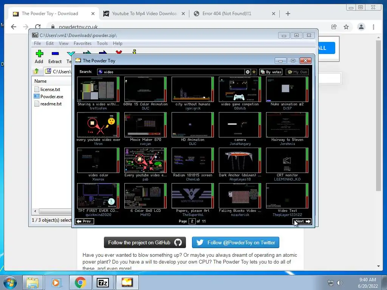The height and width of the screenshot is (290, 387).
Task: Open the every youtube video ever thumbnail
Action: point(98,125)
